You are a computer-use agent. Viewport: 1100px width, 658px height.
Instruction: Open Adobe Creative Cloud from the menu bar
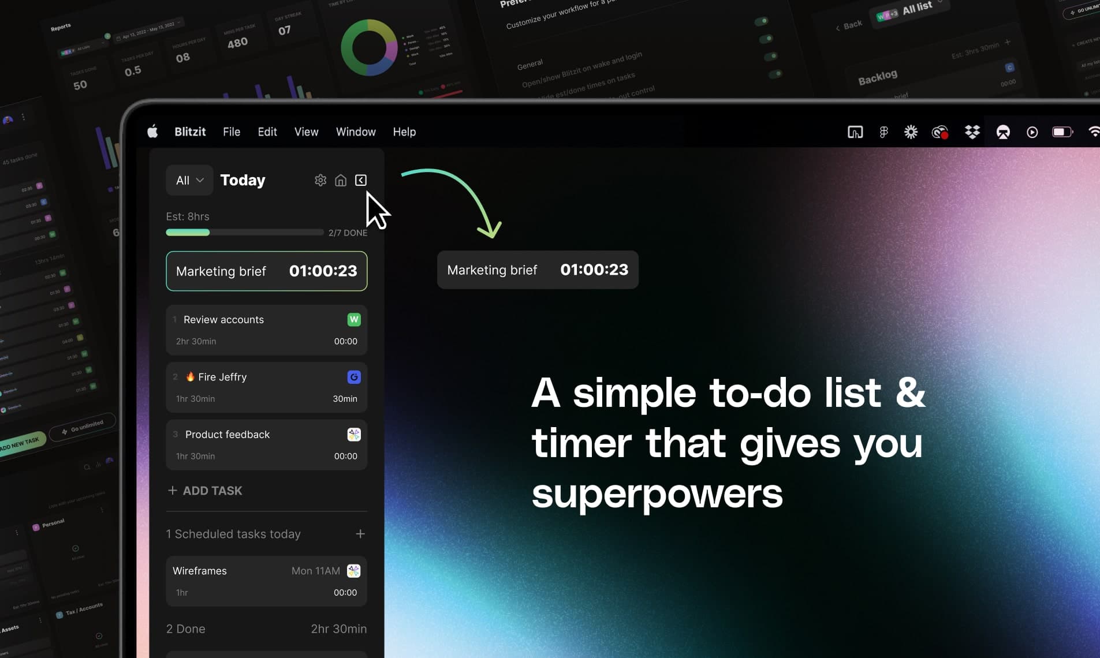coord(940,132)
